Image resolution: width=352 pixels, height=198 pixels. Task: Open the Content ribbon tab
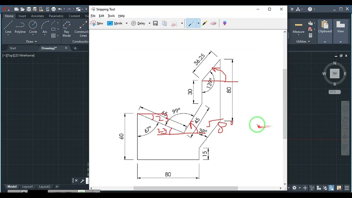(x=74, y=16)
